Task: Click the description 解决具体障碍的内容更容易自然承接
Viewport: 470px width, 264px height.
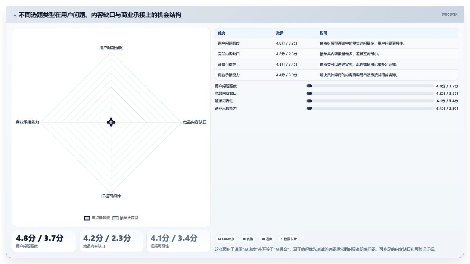Action: 351,75
